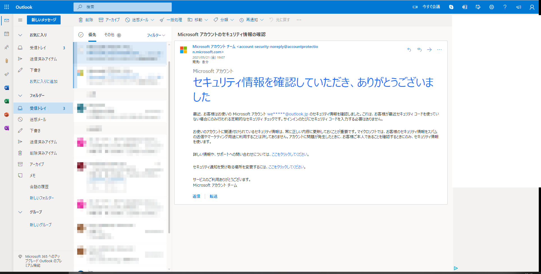Click Microsoft 365 upgrade premium link
Screen dimensions: 541x274
pos(43,261)
